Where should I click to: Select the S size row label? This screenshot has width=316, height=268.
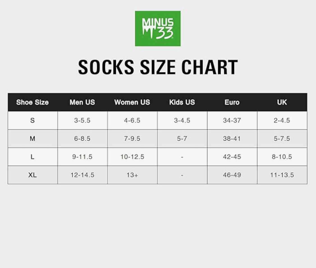pos(32,120)
